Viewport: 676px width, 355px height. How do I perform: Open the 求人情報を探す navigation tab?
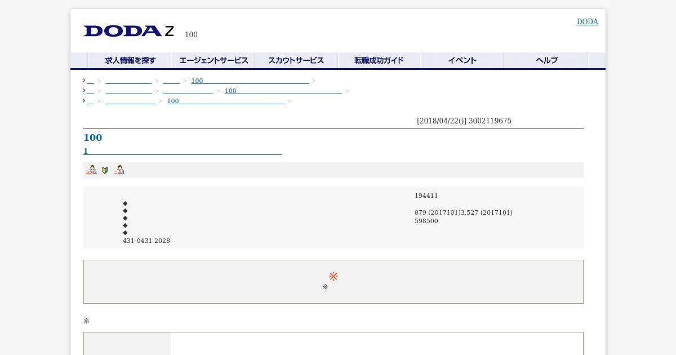click(x=130, y=60)
